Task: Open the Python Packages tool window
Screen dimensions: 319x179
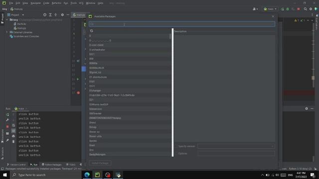Action: point(52,165)
